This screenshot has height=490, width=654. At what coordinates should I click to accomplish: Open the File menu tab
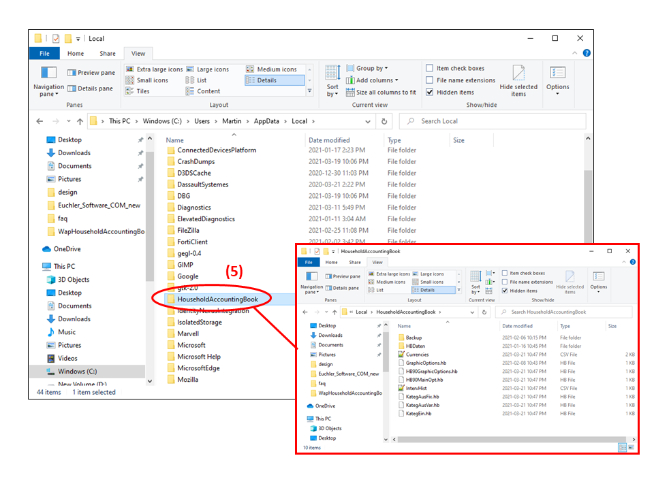pyautogui.click(x=44, y=54)
